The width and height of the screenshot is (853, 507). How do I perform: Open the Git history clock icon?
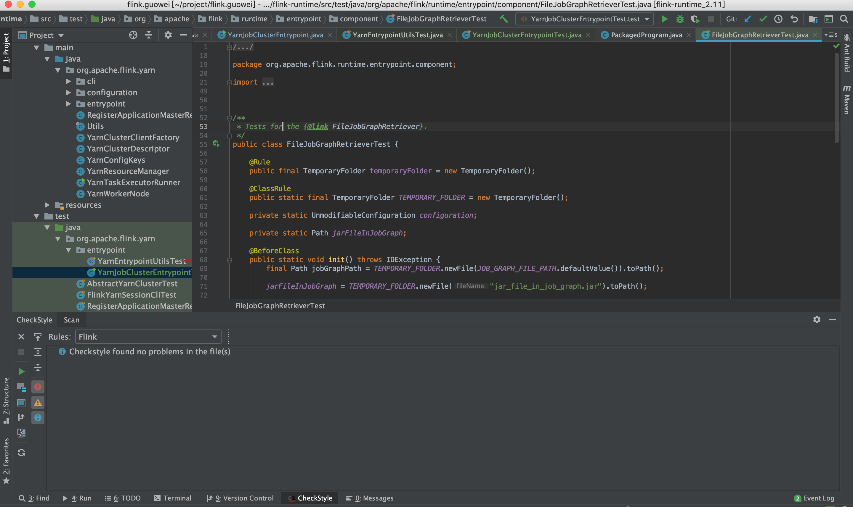click(x=778, y=19)
